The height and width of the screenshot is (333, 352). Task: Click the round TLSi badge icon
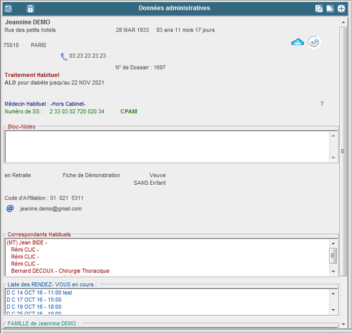pyautogui.click(x=314, y=43)
